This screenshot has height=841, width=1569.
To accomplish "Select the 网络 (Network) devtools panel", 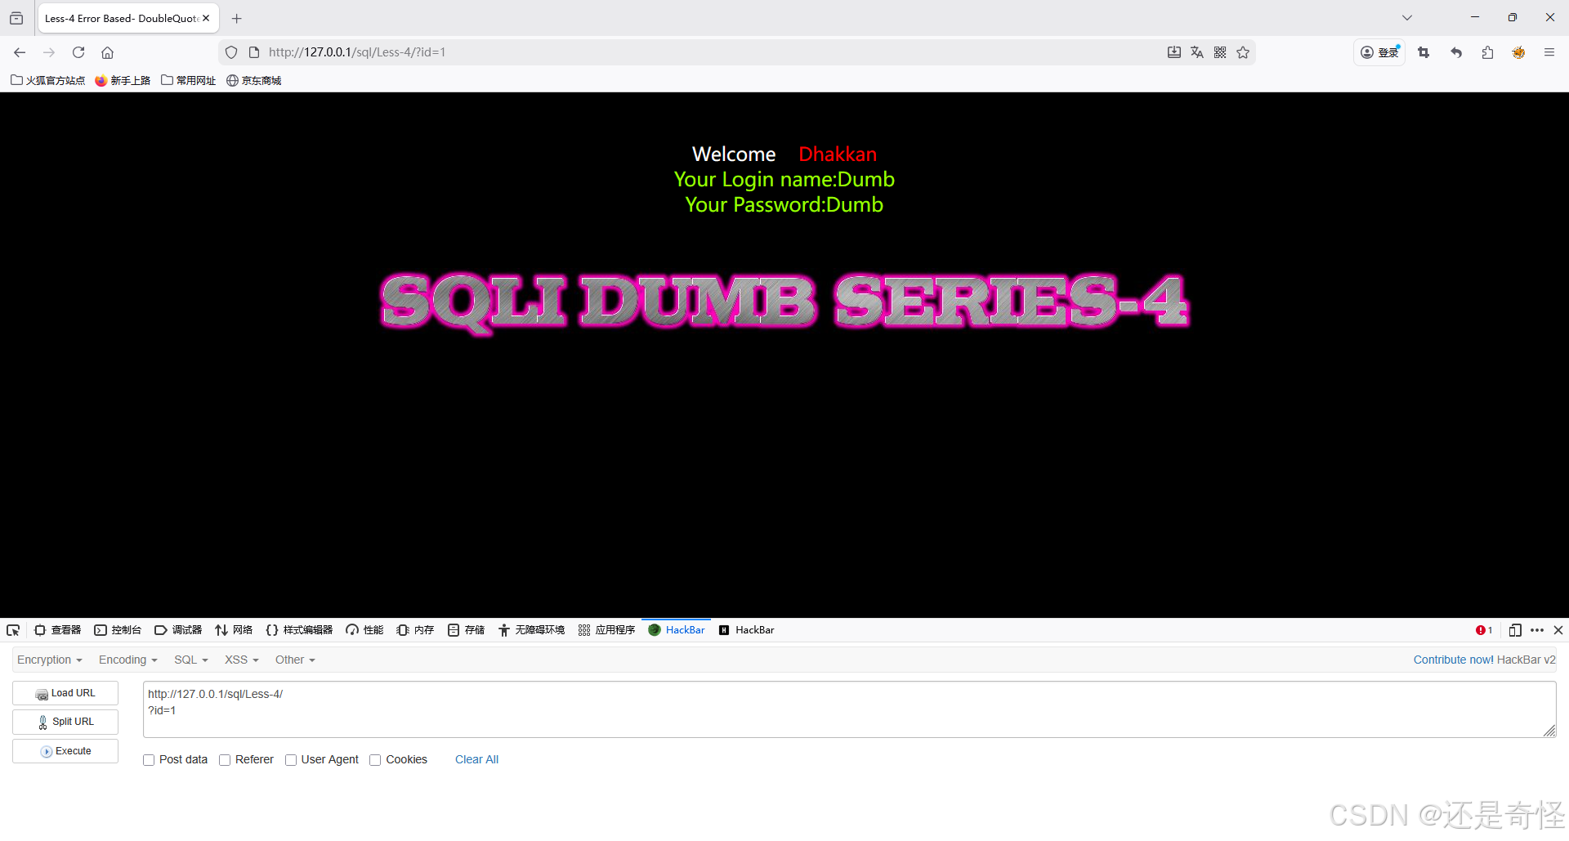I will [233, 629].
